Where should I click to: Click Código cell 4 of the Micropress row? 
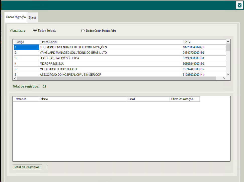point(26,64)
